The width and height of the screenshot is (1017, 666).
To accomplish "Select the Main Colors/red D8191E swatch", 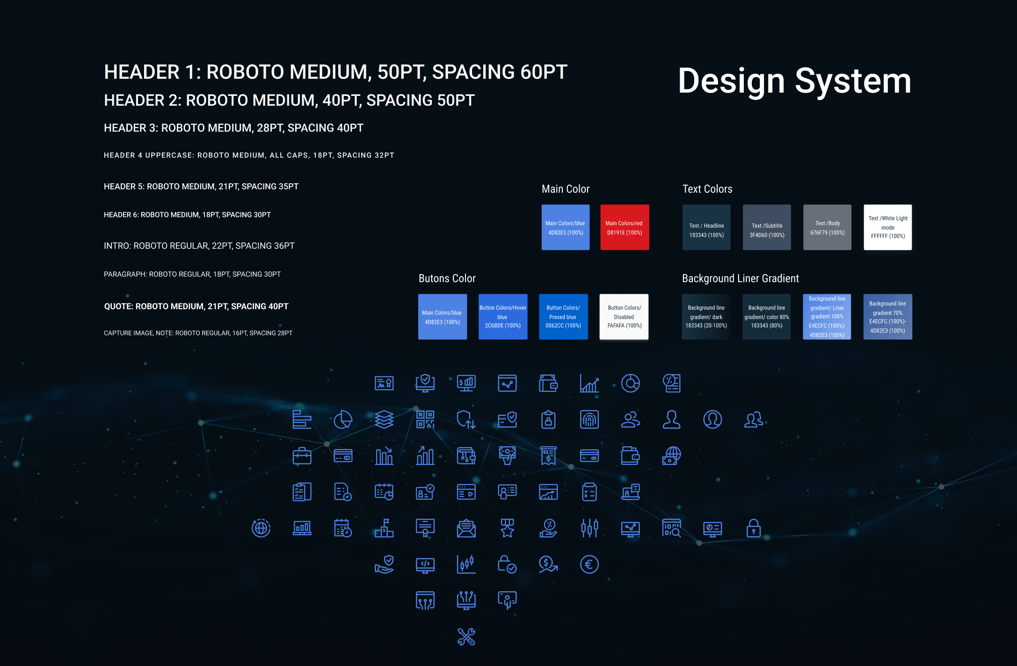I will 625,227.
